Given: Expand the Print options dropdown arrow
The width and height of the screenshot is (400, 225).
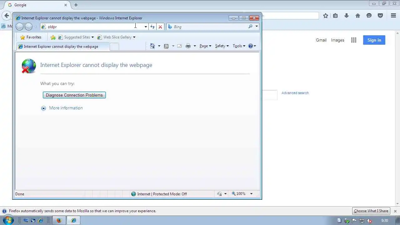Looking at the screenshot, I should point(195,46).
